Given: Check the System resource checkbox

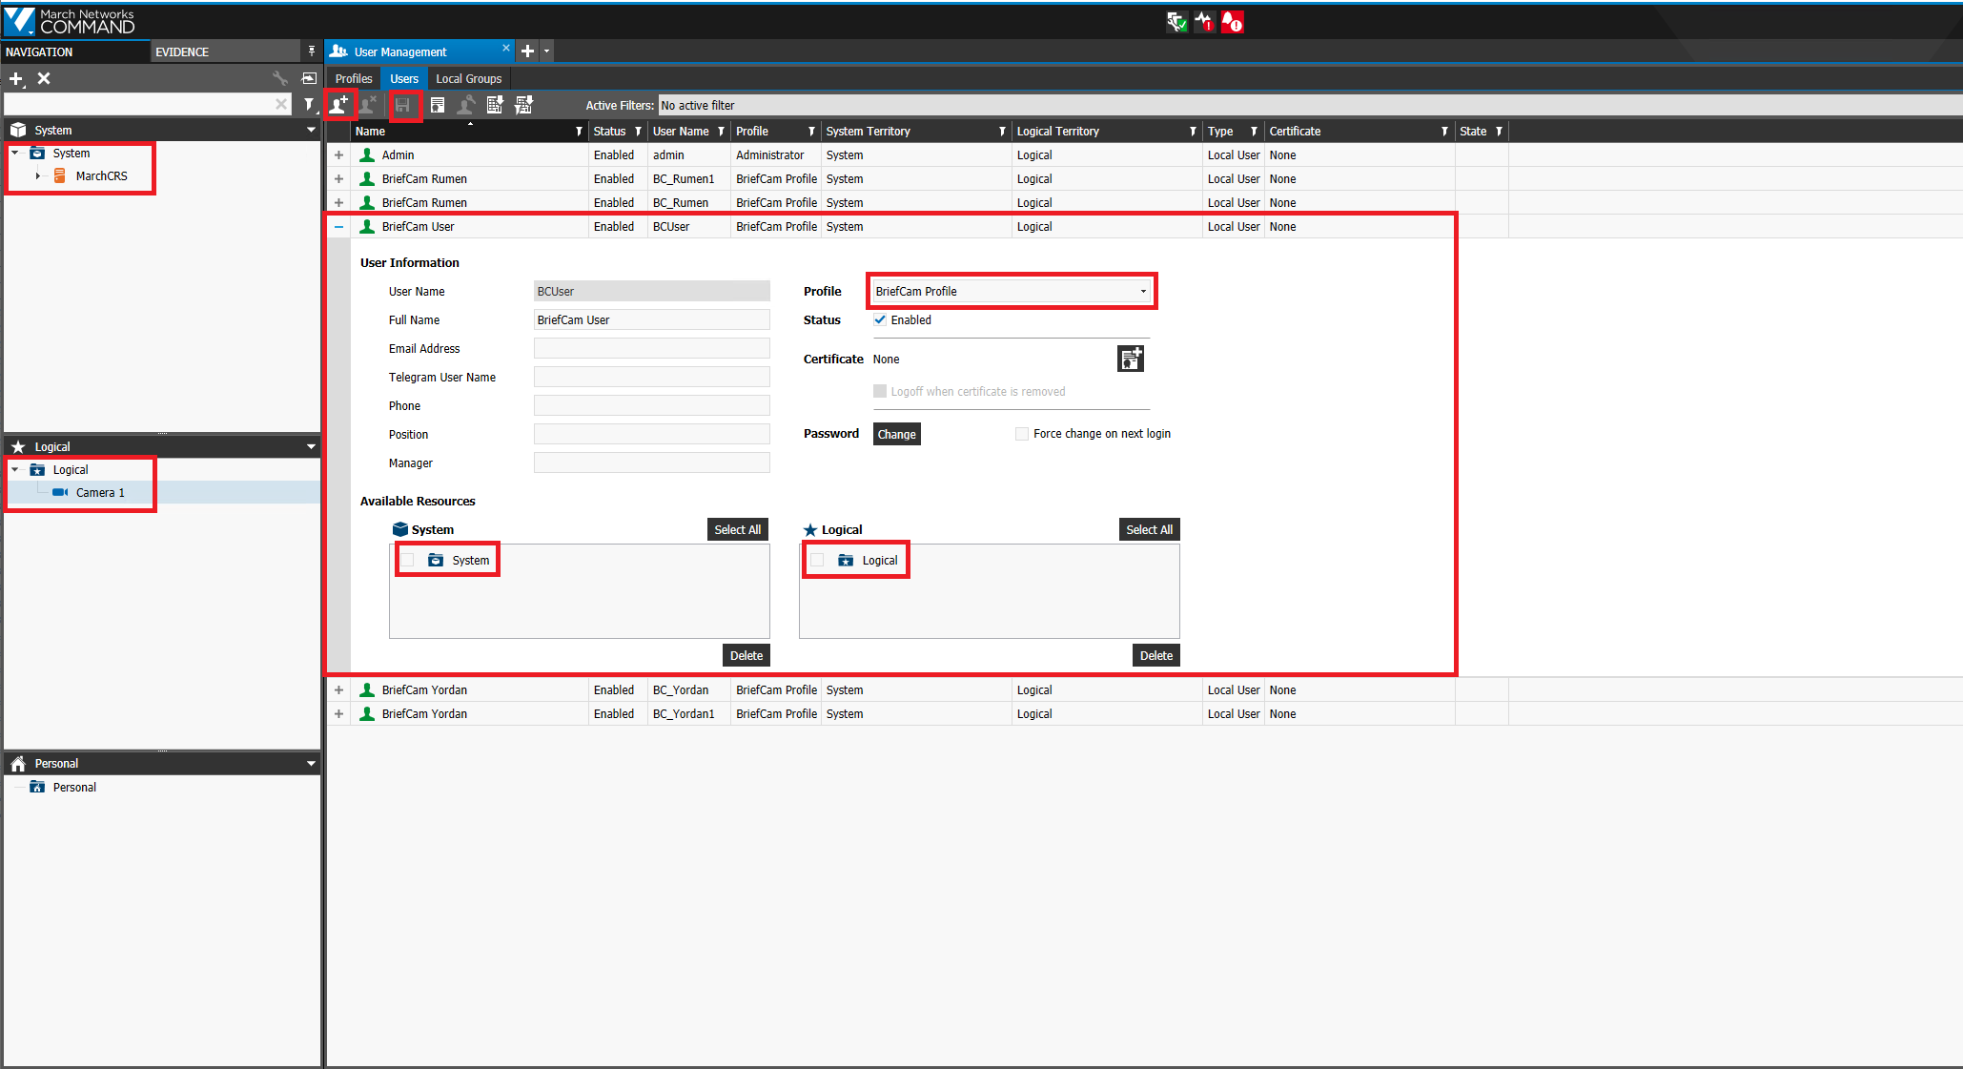Looking at the screenshot, I should (x=408, y=560).
